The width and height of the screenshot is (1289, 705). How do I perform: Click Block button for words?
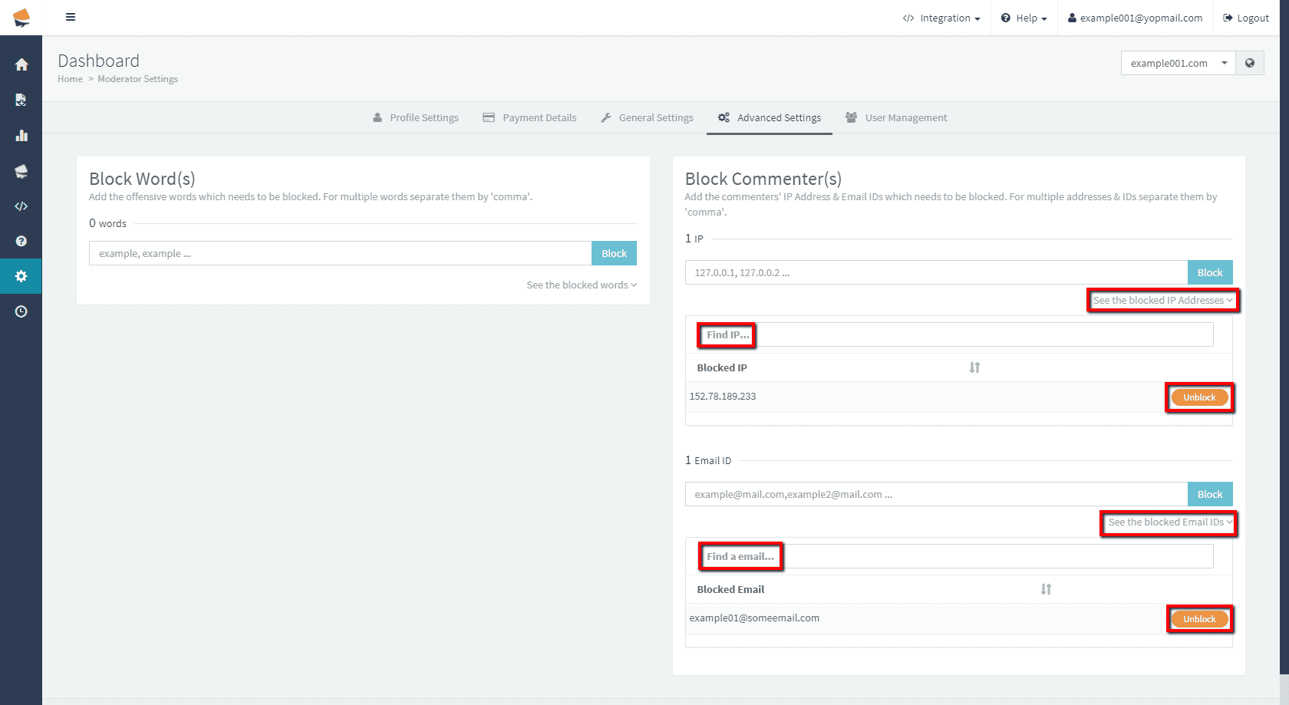614,254
